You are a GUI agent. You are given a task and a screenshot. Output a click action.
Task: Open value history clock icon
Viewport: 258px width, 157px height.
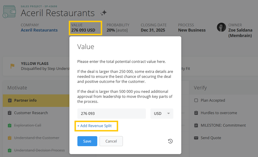170,141
